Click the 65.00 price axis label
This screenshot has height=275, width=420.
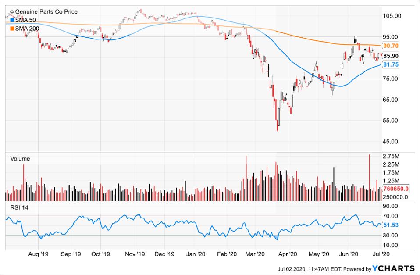391,100
